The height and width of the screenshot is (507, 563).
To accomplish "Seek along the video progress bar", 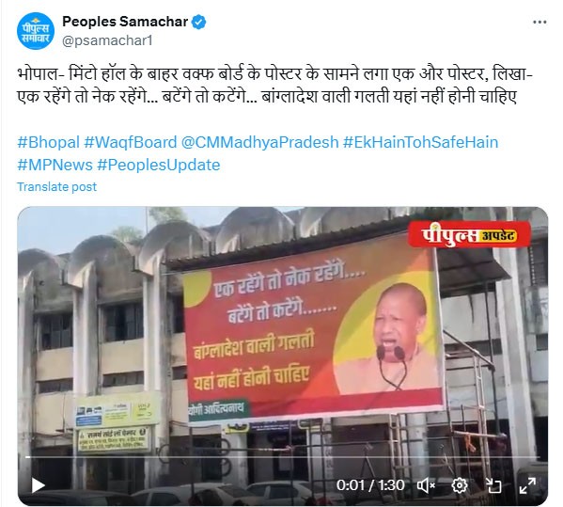I will click(283, 457).
